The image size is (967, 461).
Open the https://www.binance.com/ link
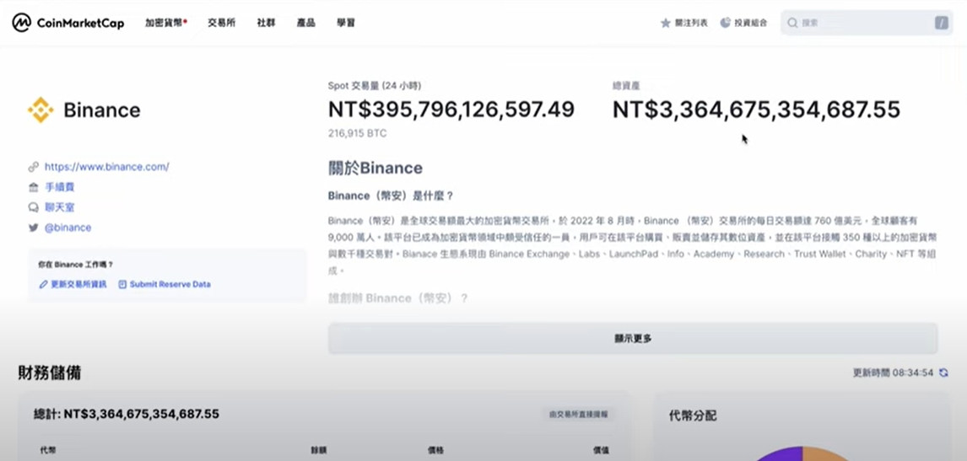point(106,166)
